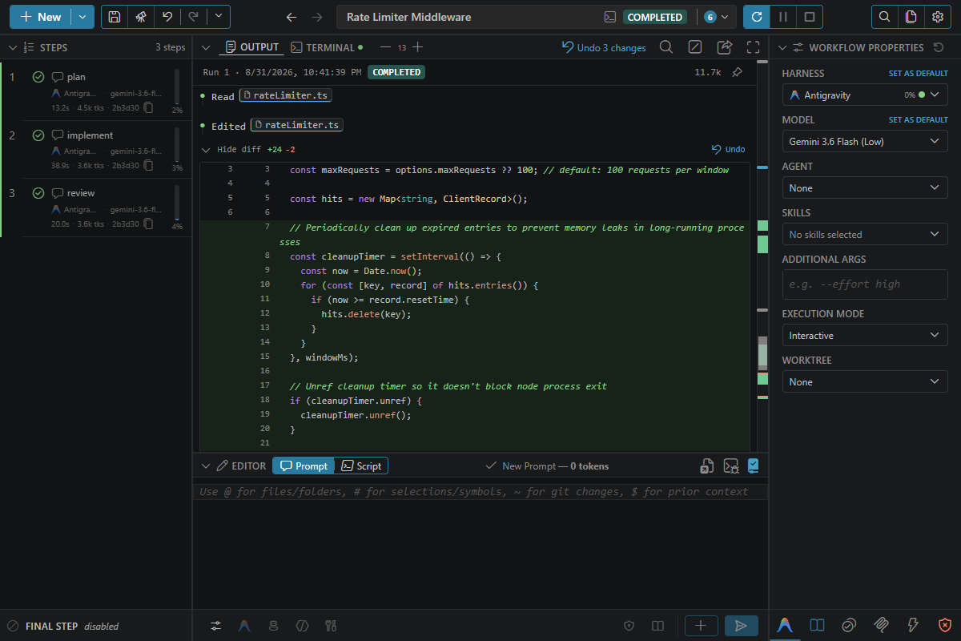Select the review step
The height and width of the screenshot is (641, 961).
click(x=96, y=208)
